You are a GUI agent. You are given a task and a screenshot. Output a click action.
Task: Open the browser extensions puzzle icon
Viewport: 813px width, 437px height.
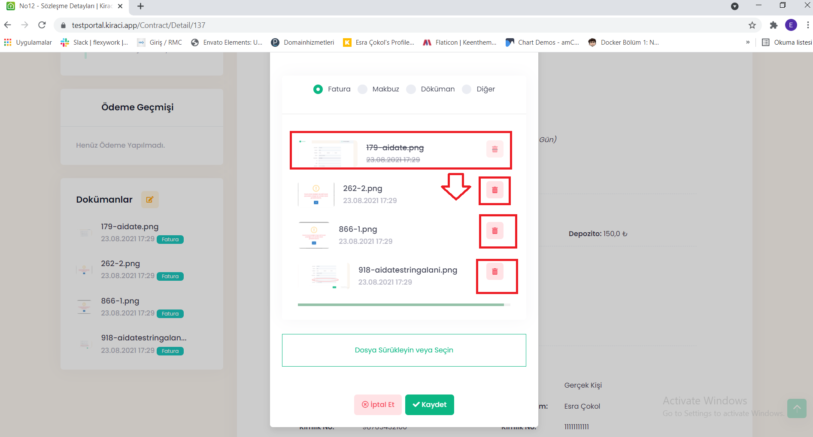(774, 25)
